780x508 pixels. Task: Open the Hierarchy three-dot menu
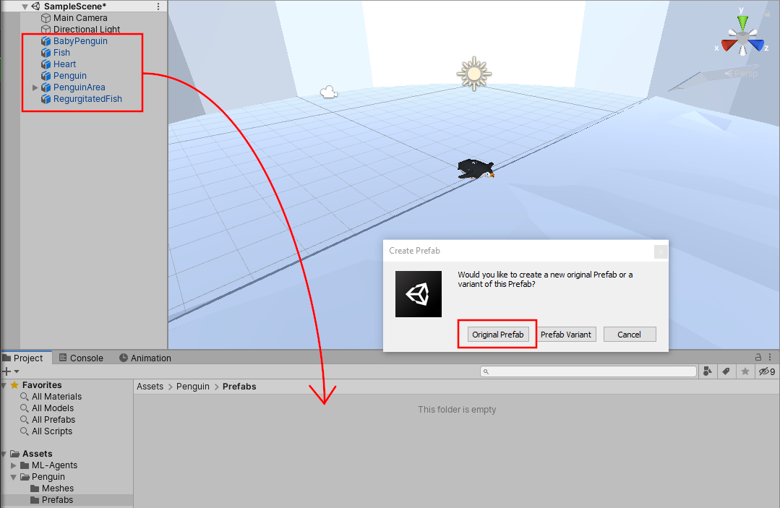click(x=158, y=6)
